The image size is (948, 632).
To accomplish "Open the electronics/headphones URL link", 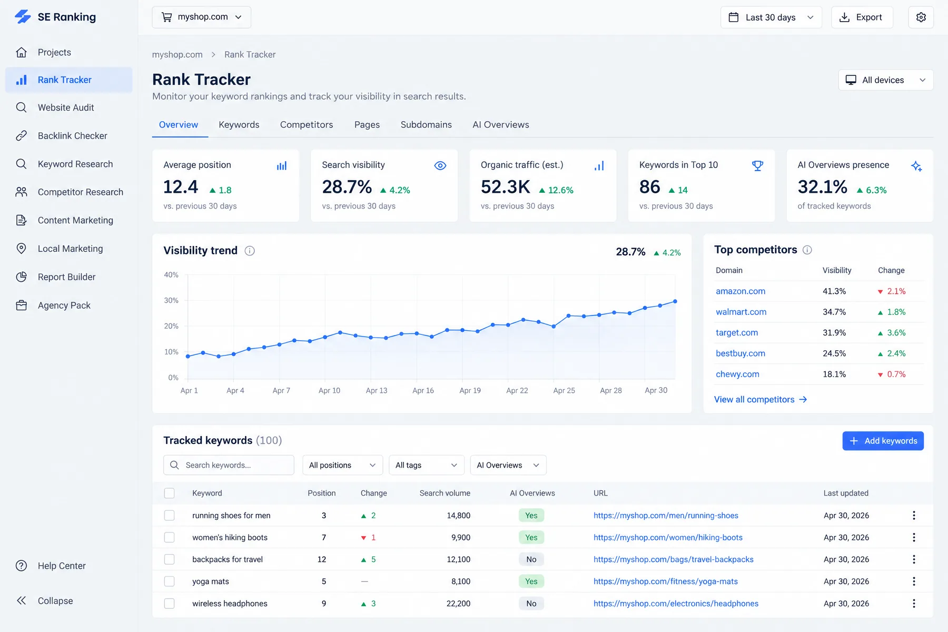I will (x=676, y=604).
